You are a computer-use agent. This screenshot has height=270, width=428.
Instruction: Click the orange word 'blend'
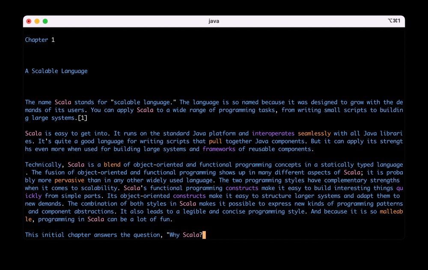[112, 165]
